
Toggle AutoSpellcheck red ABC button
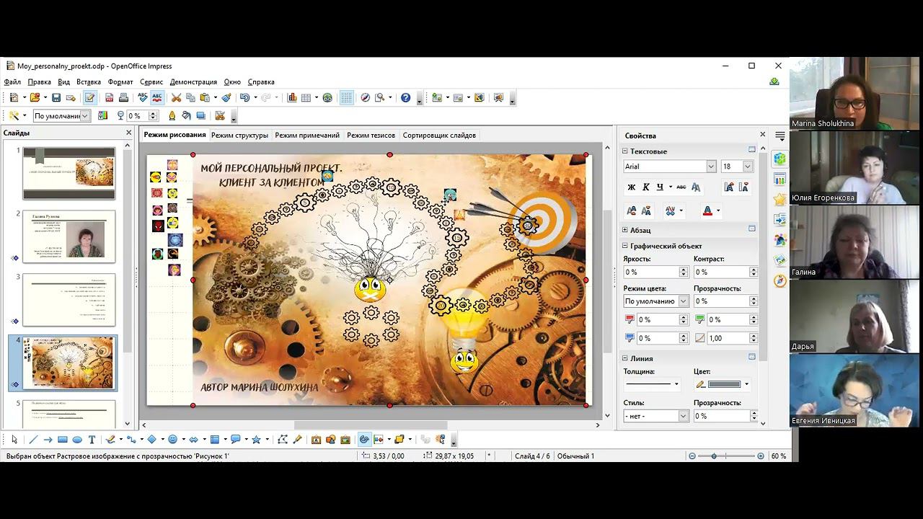click(x=156, y=98)
